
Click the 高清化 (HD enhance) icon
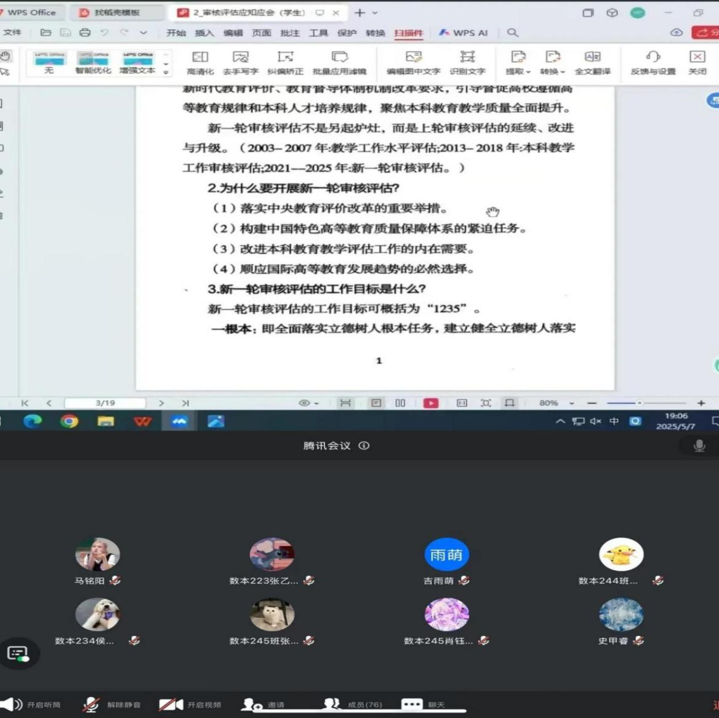(200, 62)
